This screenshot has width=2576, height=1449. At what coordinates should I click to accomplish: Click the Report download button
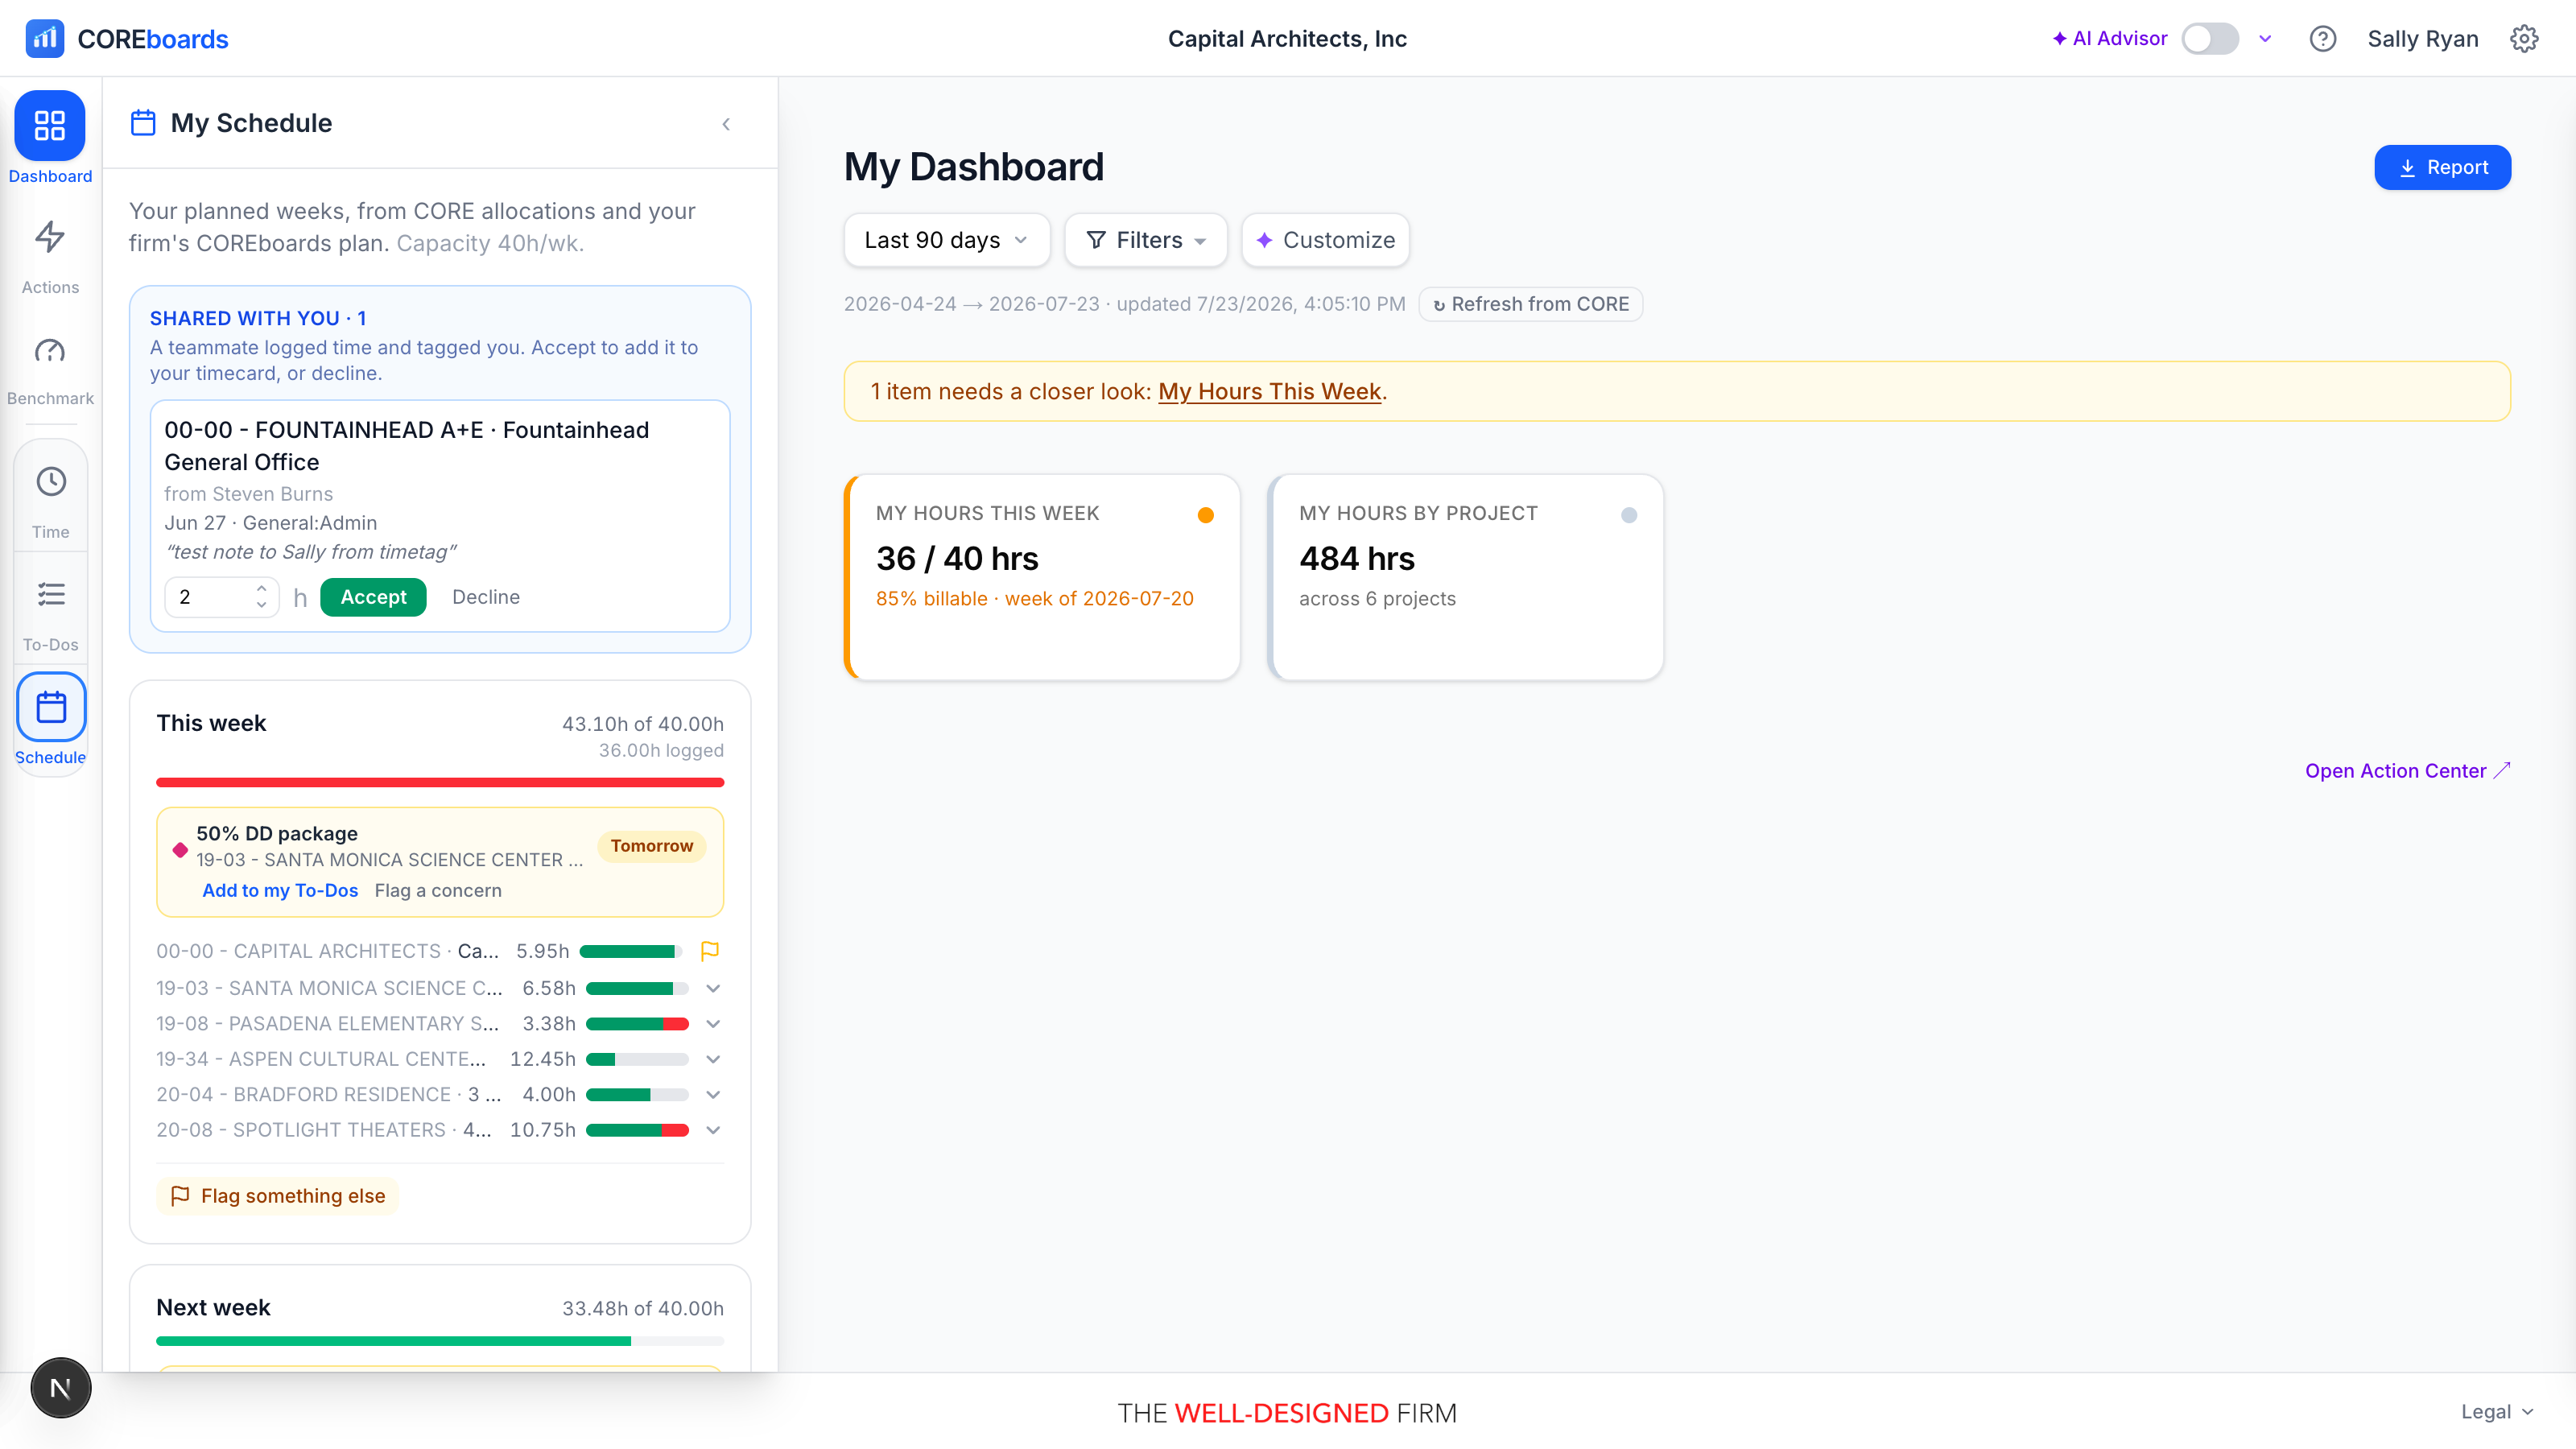[x=2442, y=167]
